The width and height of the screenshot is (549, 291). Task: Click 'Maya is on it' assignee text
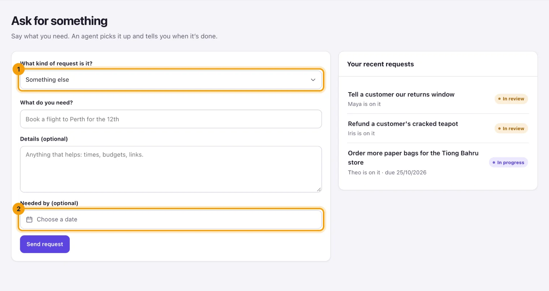tap(364, 104)
